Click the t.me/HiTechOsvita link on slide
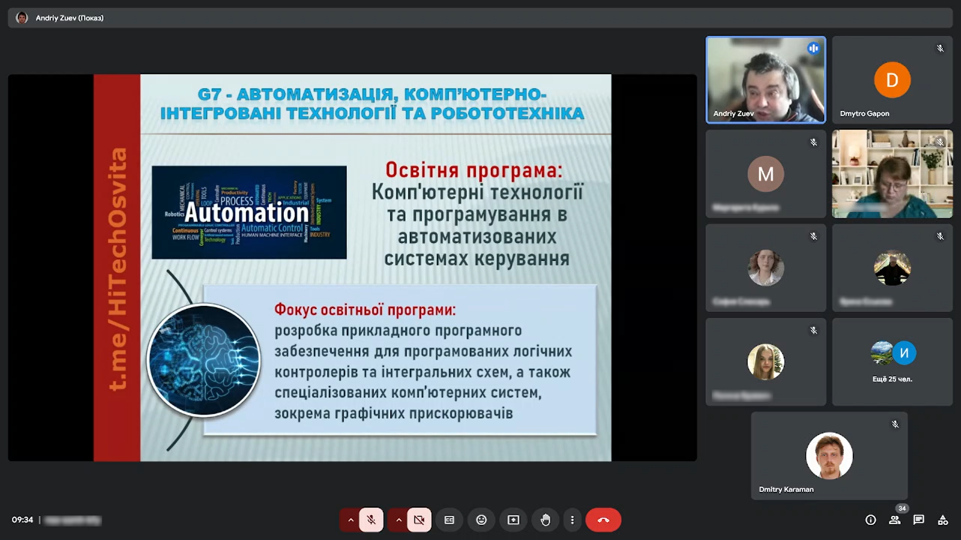The height and width of the screenshot is (540, 961). coord(117,269)
